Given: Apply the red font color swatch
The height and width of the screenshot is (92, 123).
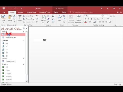Looking at the screenshot, I should pyautogui.click(x=86, y=22).
